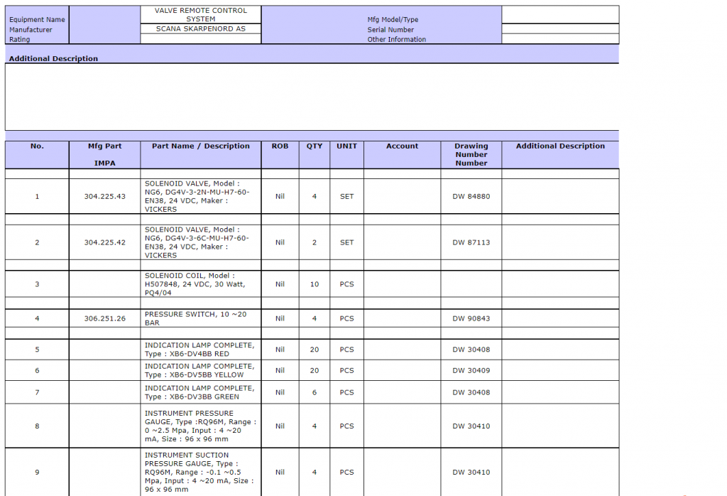Click part number 306.251.26 cell

coord(104,318)
